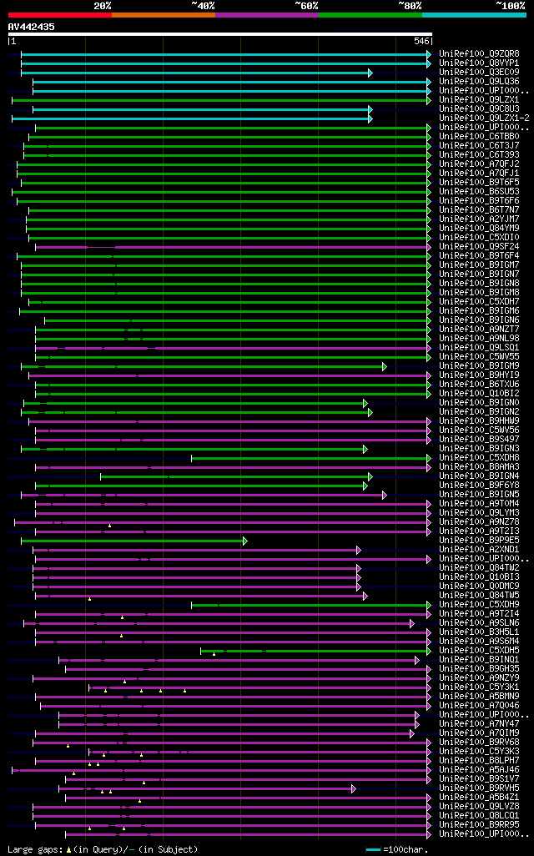
Task: Click the purple alignment bar of UniRef100_Q9SF24
Action: point(233,247)
